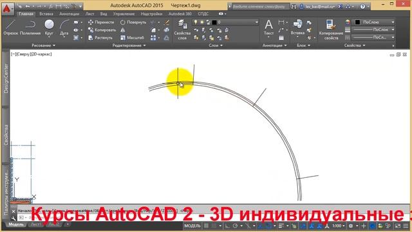
Task: Open the DesignCenter side palette
Action: coord(6,78)
